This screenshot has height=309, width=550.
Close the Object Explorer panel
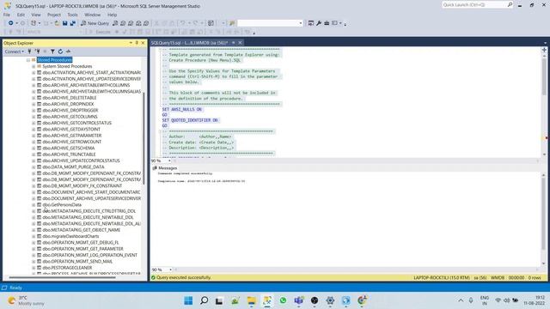143,43
